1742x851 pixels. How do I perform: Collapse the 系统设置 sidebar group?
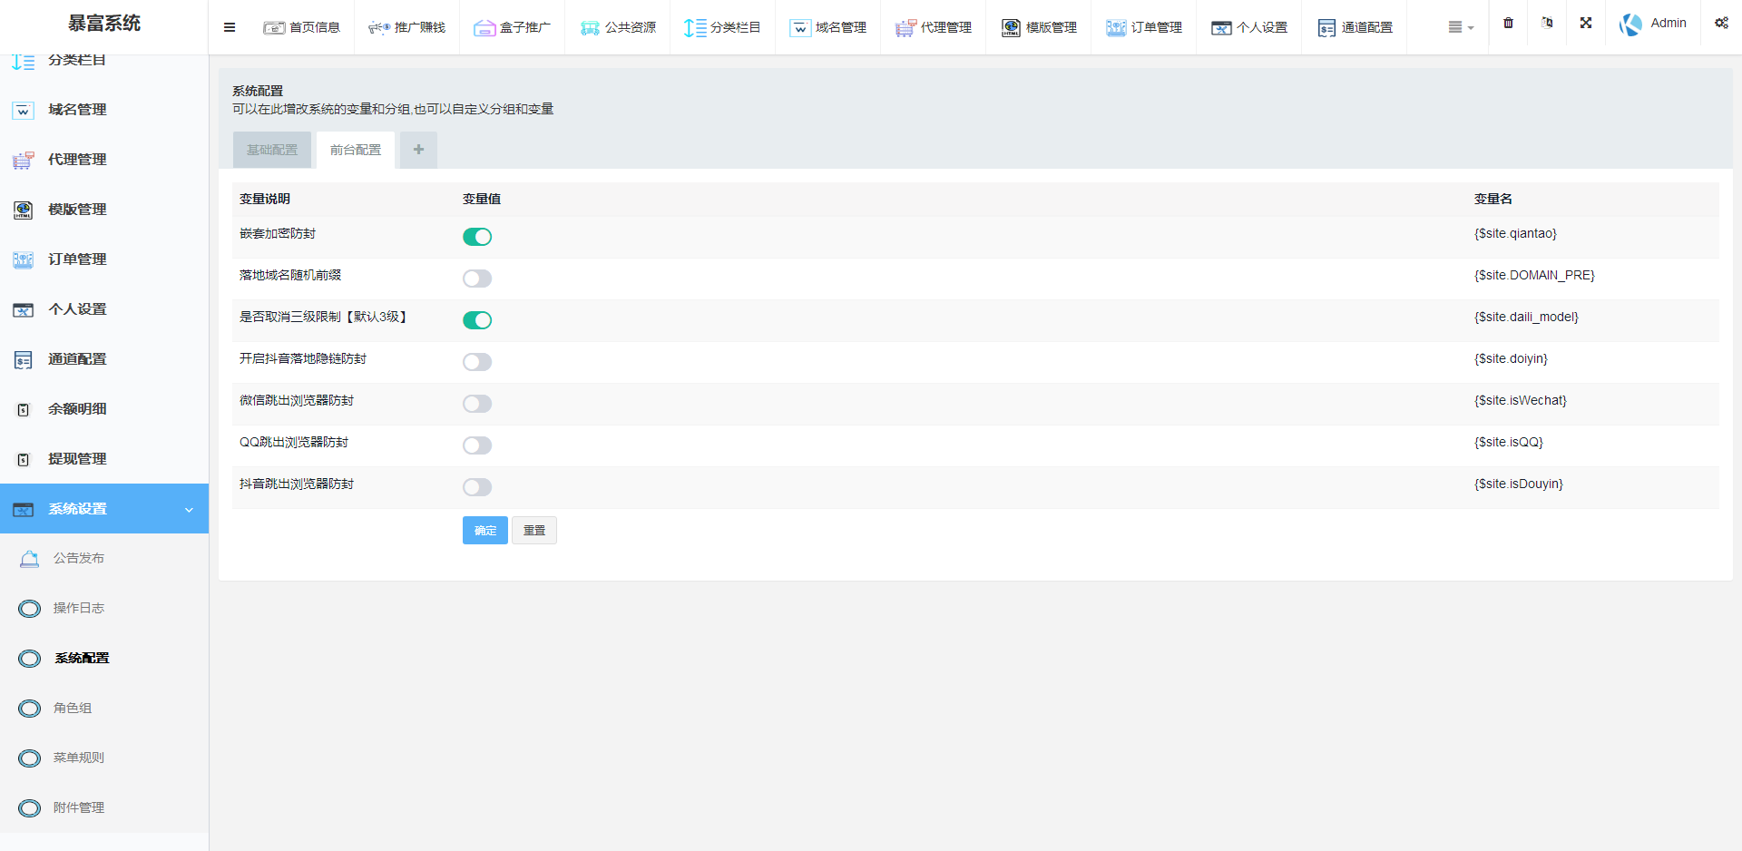pyautogui.click(x=104, y=509)
